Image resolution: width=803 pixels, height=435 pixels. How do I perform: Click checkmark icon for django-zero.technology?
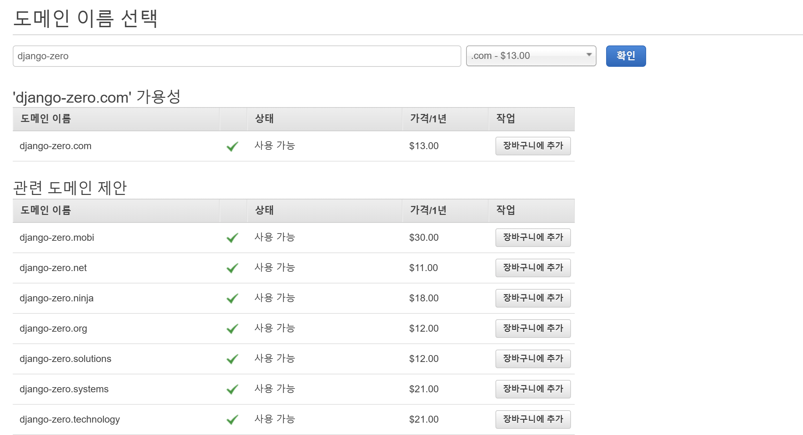(232, 420)
